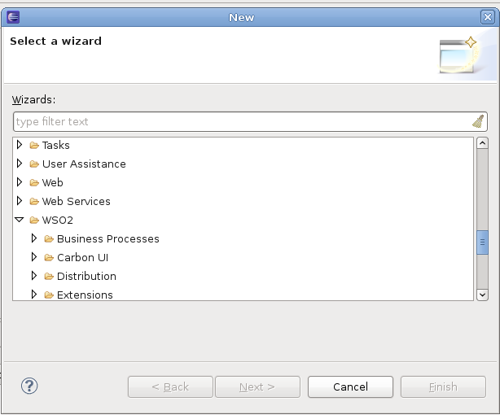
Task: Click the Eclipse icon in the title bar
Action: click(13, 17)
